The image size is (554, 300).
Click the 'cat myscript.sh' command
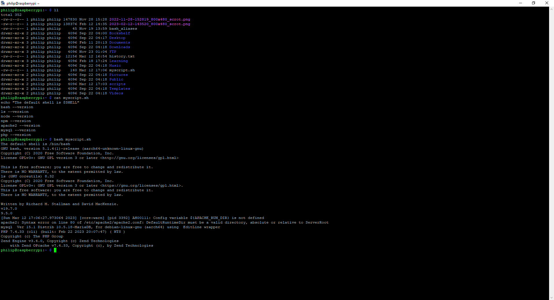(71, 98)
